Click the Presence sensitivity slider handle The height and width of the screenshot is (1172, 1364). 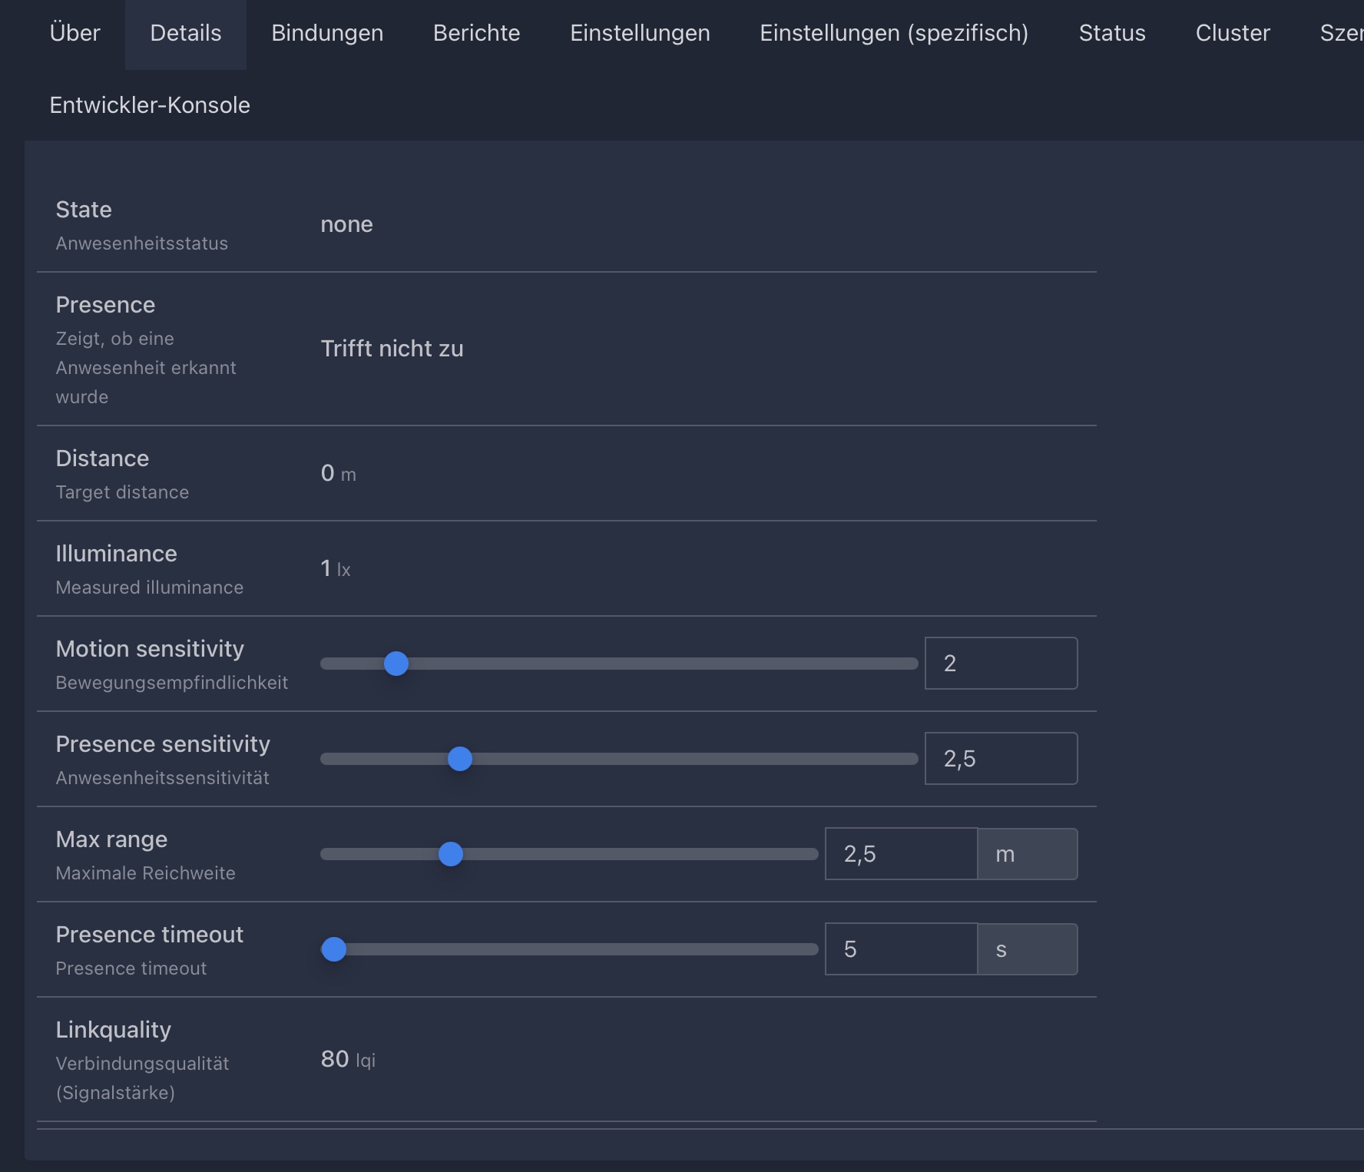click(x=460, y=759)
